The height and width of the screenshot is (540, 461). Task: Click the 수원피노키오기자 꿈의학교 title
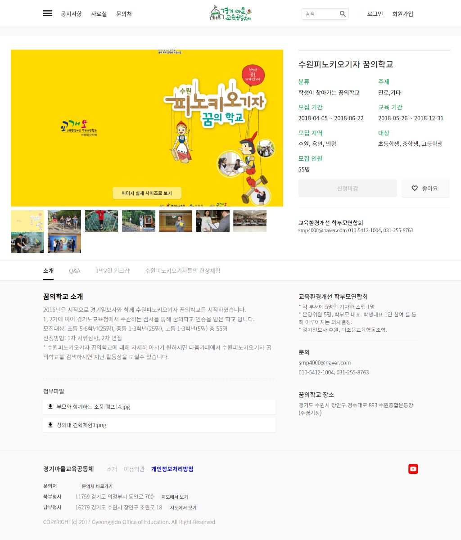tap(346, 64)
